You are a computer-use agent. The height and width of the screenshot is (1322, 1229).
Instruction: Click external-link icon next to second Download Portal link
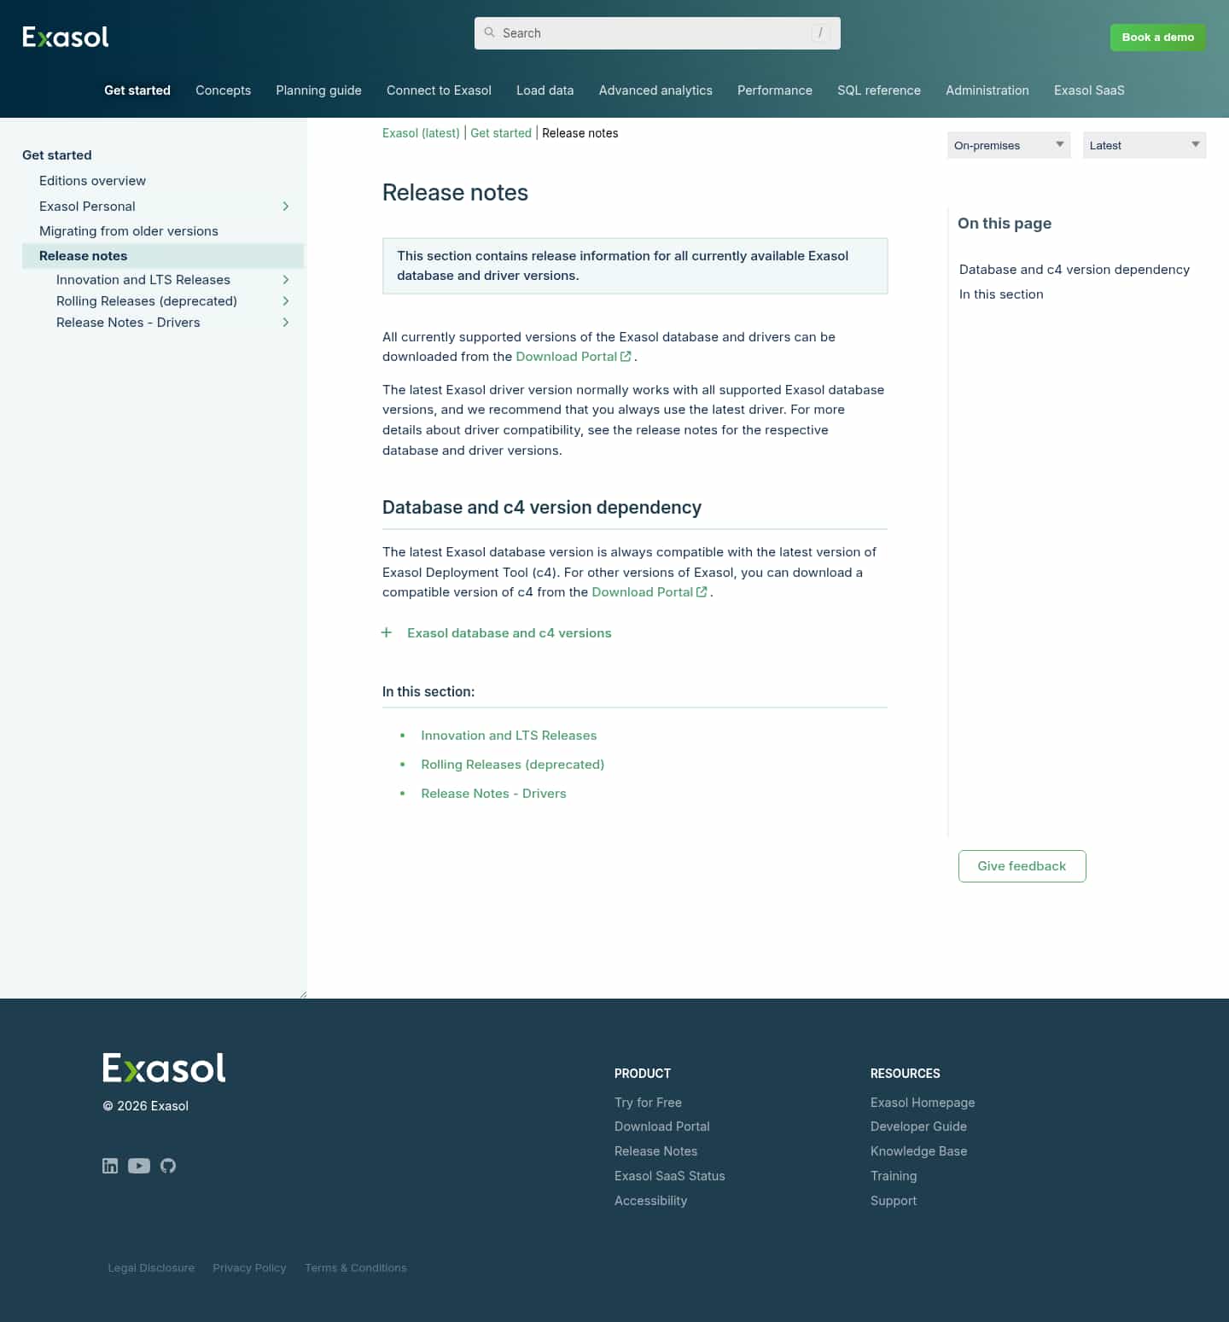tap(702, 591)
